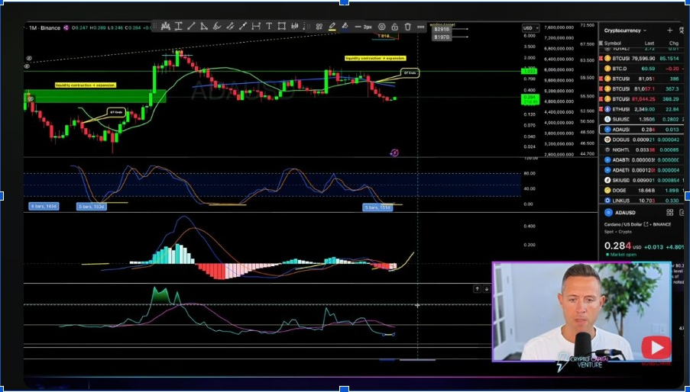Select the date range H-shaped tool
This screenshot has height=392, width=690.
point(256,27)
